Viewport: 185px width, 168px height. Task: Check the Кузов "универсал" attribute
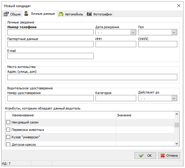coord(8,137)
